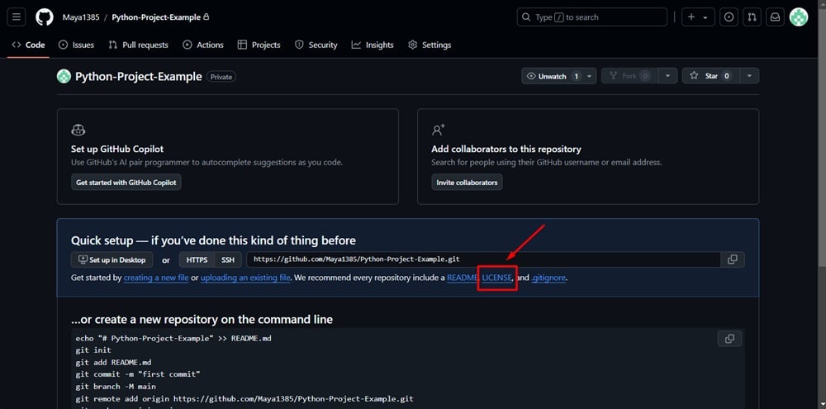Click the Copilot icon in setup card

pos(78,130)
